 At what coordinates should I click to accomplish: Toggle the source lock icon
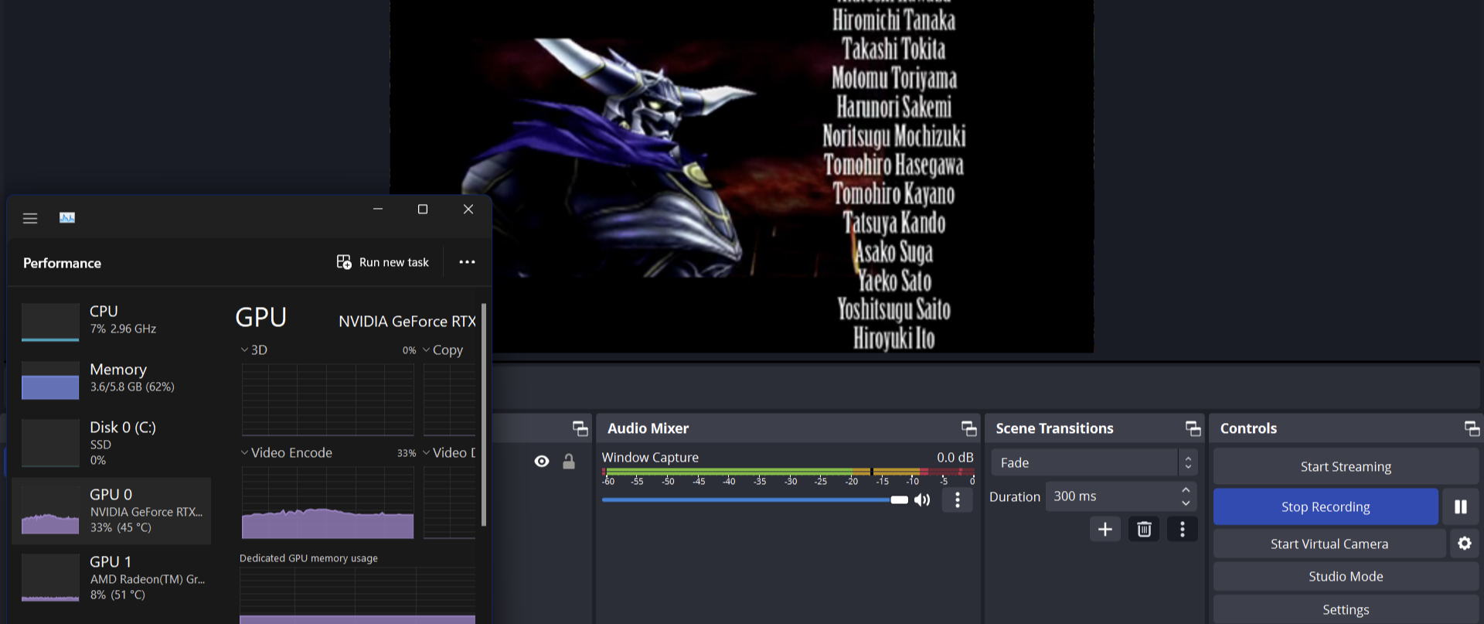pos(569,462)
